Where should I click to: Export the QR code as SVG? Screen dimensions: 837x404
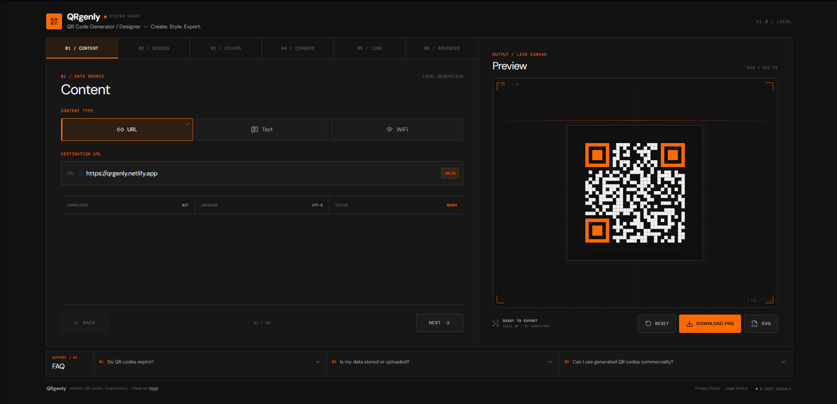[761, 324]
